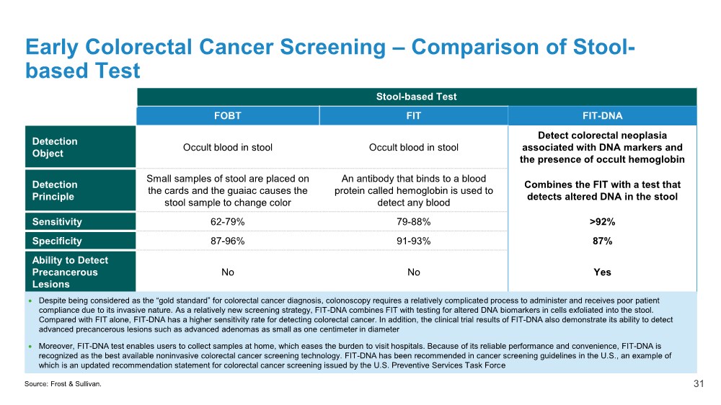Select the Specificity row label
The height and width of the screenshot is (405, 721).
pyautogui.click(x=80, y=241)
